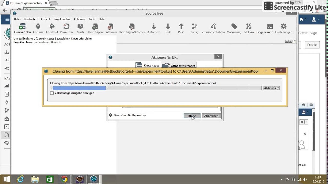Open the Tools menu
328x184 pixels.
tap(92, 19)
